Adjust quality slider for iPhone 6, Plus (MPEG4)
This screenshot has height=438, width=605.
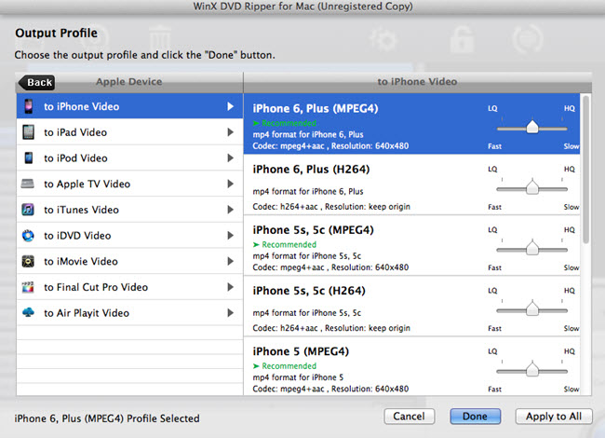(532, 128)
